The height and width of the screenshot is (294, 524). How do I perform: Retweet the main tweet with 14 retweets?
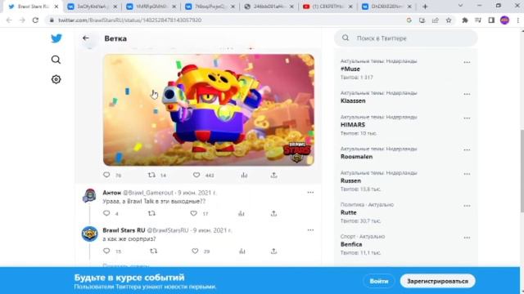[151, 175]
